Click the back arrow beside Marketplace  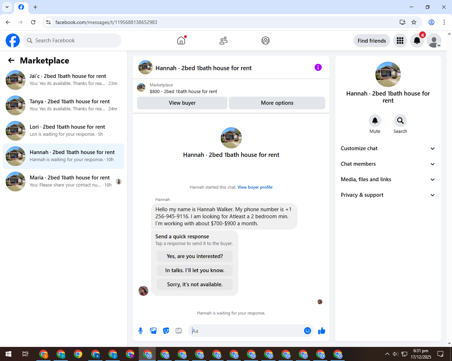pyautogui.click(x=11, y=60)
